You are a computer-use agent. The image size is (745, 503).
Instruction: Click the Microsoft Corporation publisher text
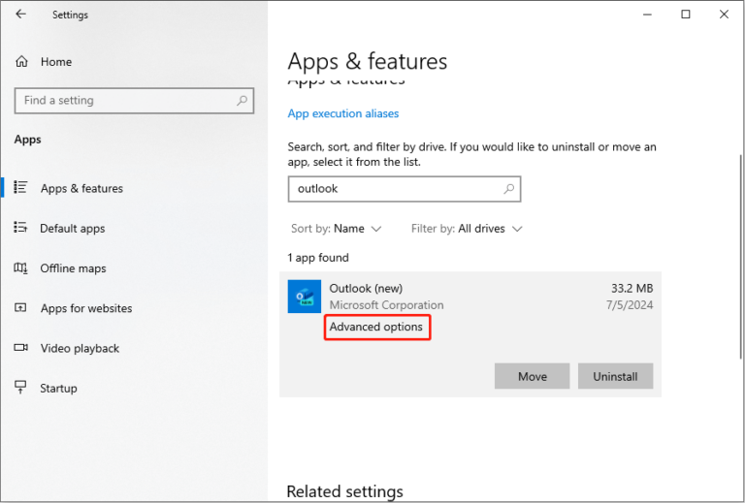tap(386, 305)
